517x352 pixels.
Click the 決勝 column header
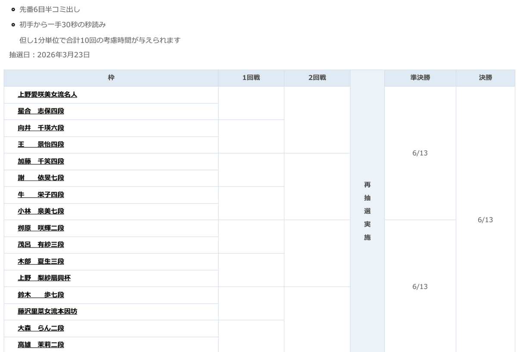pos(486,78)
